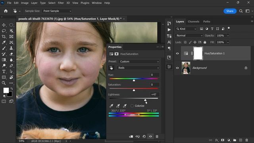254x143 pixels.
Task: Toggle lock transparent pixels
Action: tap(185, 43)
